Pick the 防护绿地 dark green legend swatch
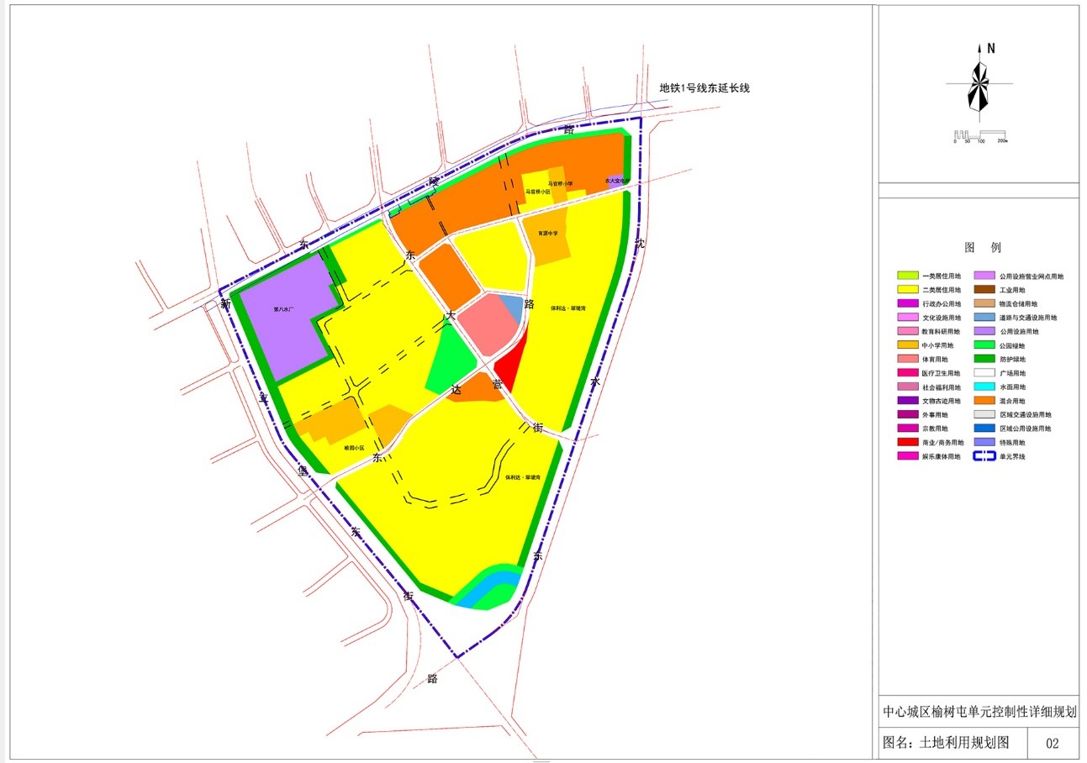The width and height of the screenshot is (1087, 763). tap(984, 359)
